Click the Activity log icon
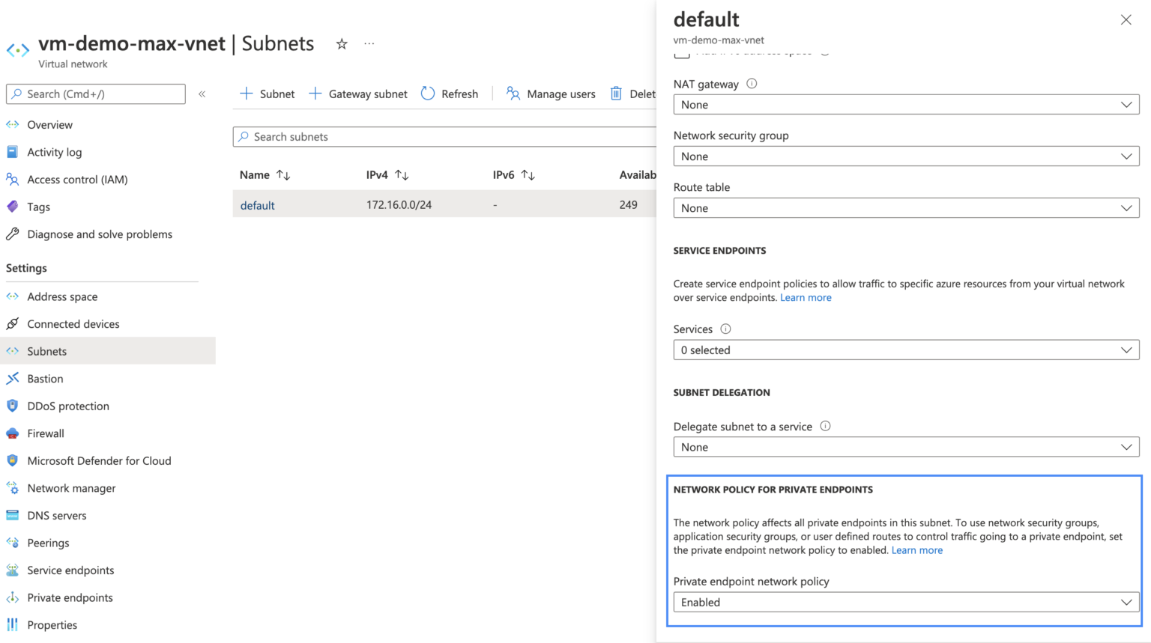Image resolution: width=1151 pixels, height=643 pixels. tap(13, 152)
